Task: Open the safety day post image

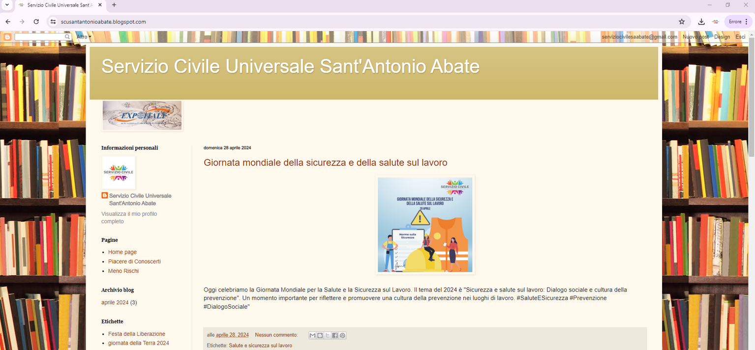Action: (425, 225)
